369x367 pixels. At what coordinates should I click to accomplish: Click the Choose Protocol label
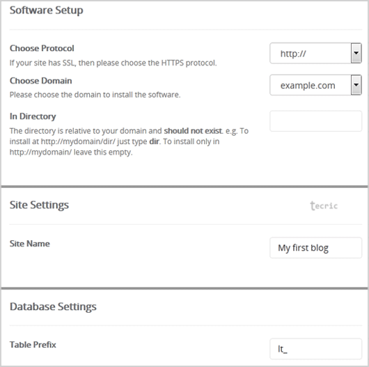(x=42, y=48)
